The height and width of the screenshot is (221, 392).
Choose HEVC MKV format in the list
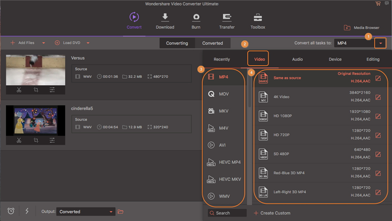(x=224, y=179)
